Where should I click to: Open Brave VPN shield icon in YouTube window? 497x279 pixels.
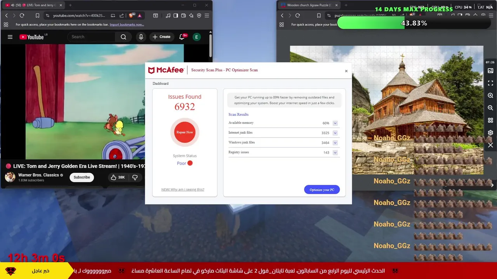coord(199,15)
